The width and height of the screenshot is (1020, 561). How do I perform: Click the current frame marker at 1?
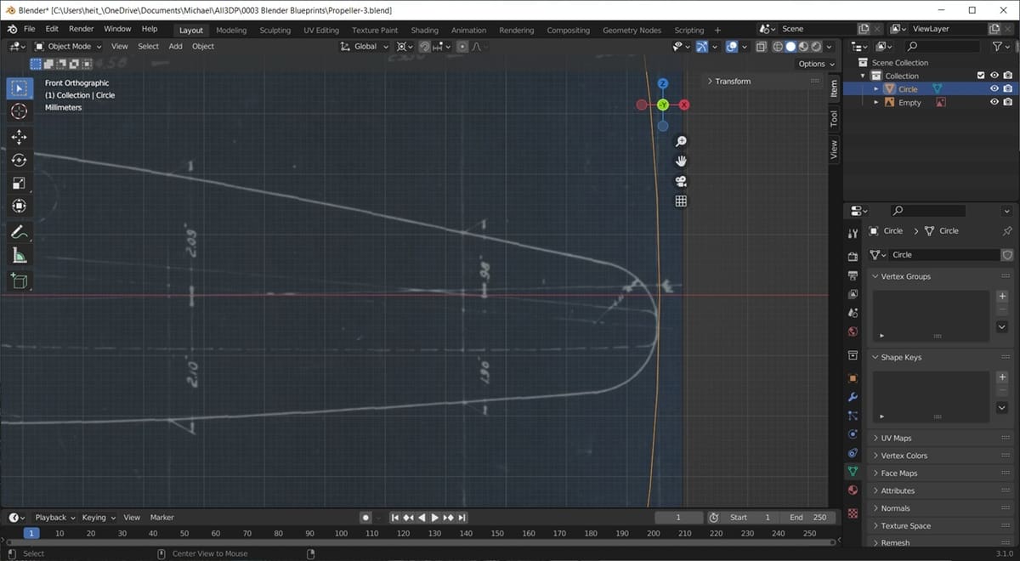tap(31, 533)
